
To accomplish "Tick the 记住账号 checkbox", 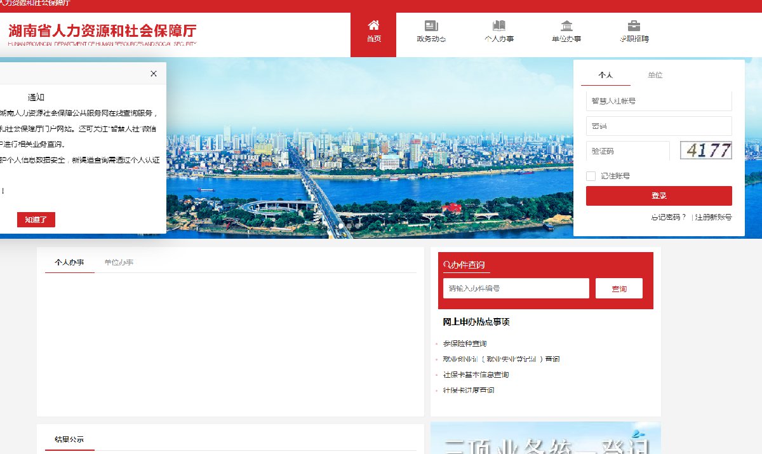I will coord(591,176).
